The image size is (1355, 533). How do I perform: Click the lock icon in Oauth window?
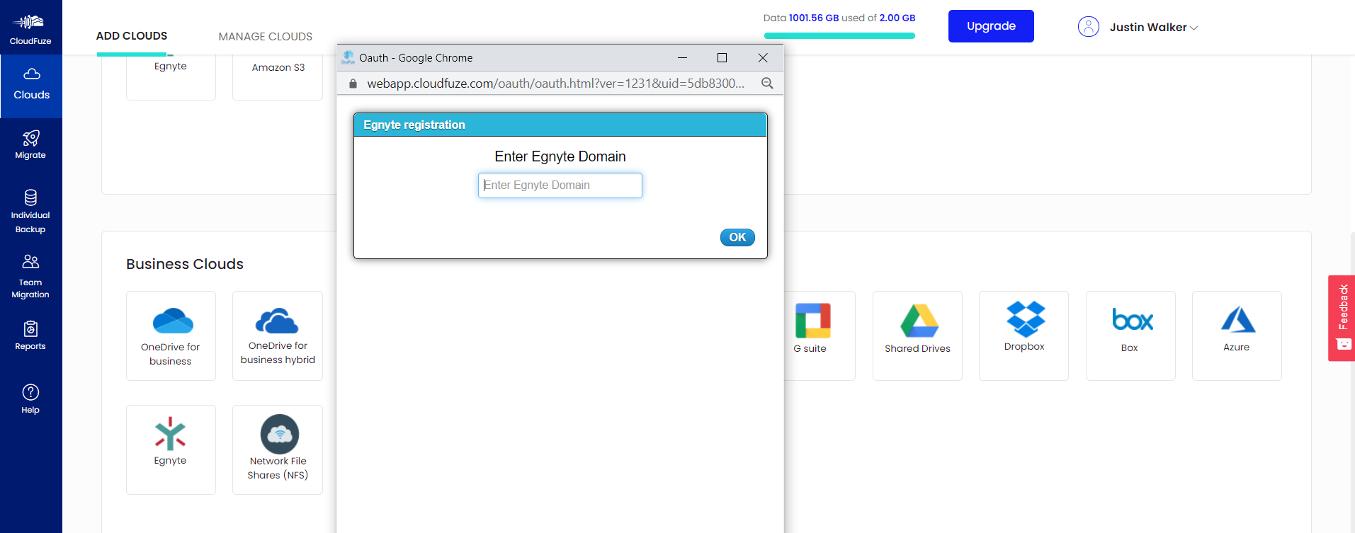point(353,84)
